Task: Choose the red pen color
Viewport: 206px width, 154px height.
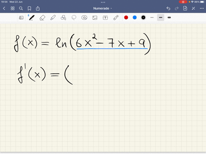Action: (x=126, y=18)
